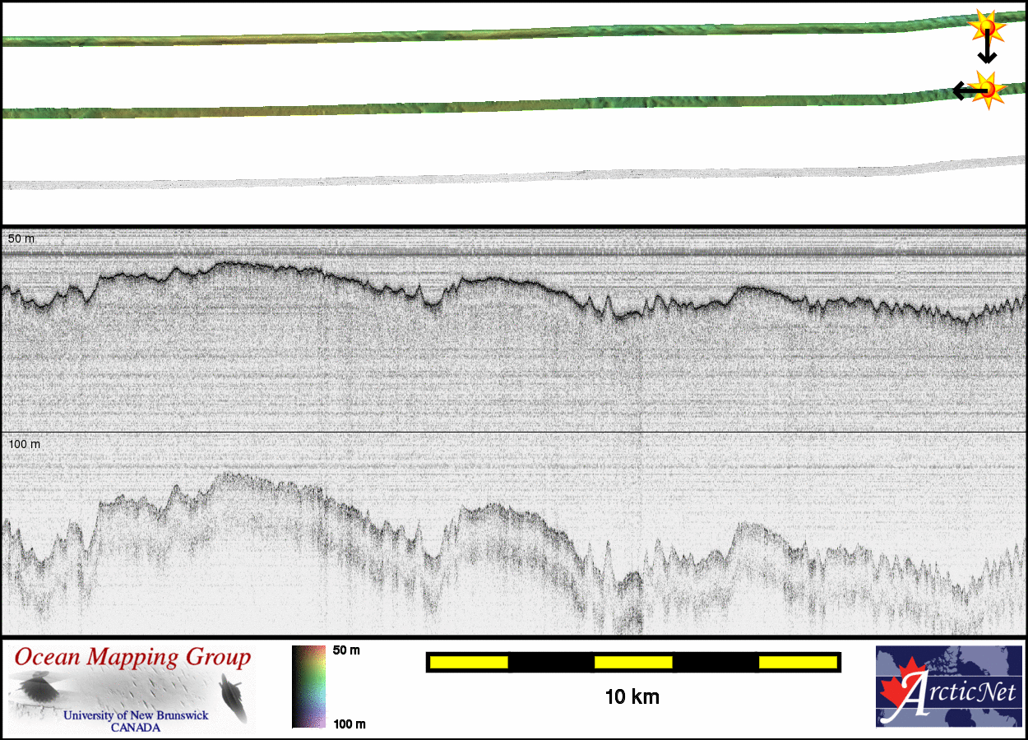The height and width of the screenshot is (740, 1028).
Task: Click the 50 m depth label on profile
Action: [22, 238]
